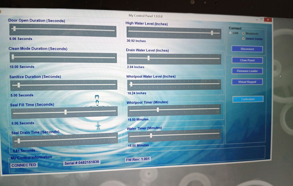This screenshot has width=293, height=186.
Task: Click the Drain Water Level slider handle
Action: coord(149,58)
